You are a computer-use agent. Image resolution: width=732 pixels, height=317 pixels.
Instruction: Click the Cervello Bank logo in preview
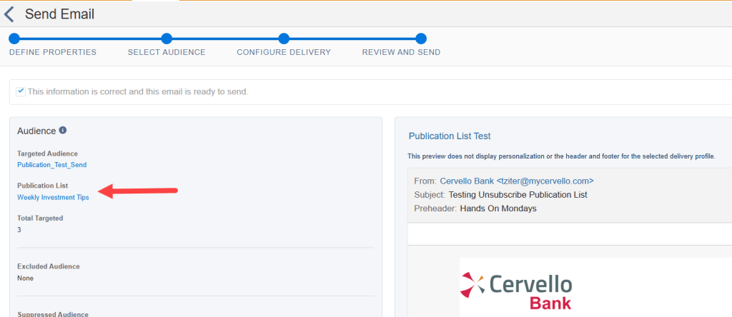coord(515,292)
